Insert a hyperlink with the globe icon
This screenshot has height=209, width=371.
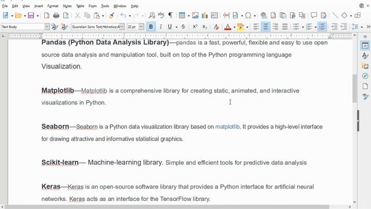click(x=264, y=16)
